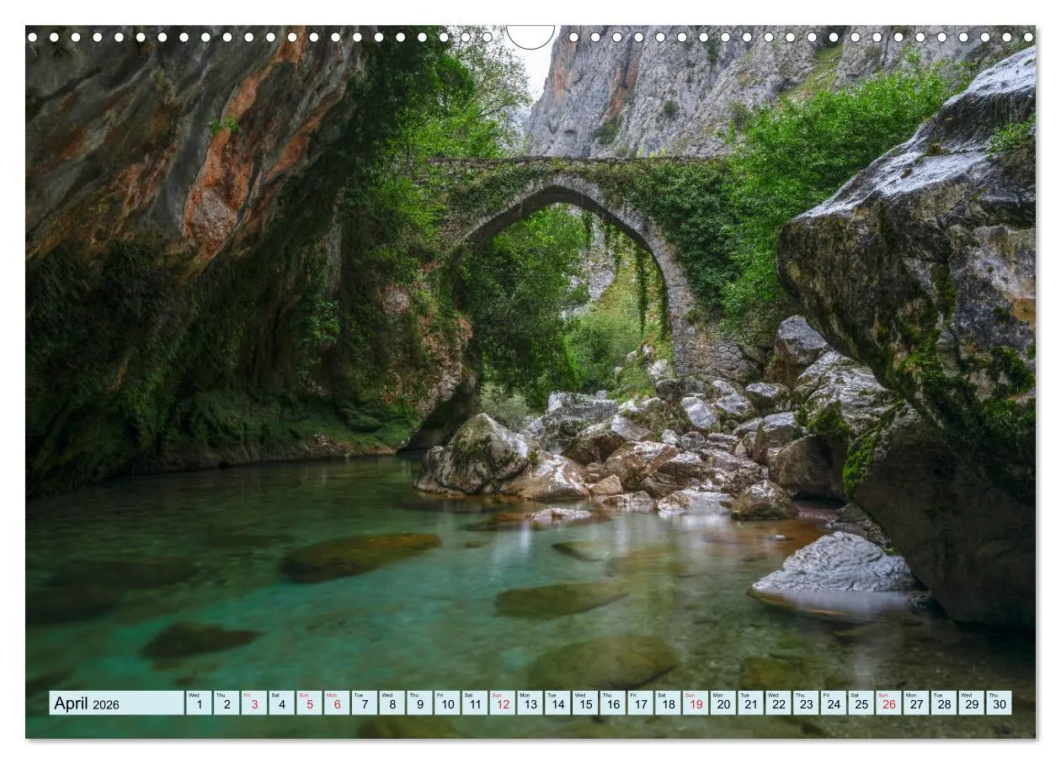Viewport: 1061px width, 764px height.
Task: Choose the red Sun 19 date cell
Action: point(696,703)
